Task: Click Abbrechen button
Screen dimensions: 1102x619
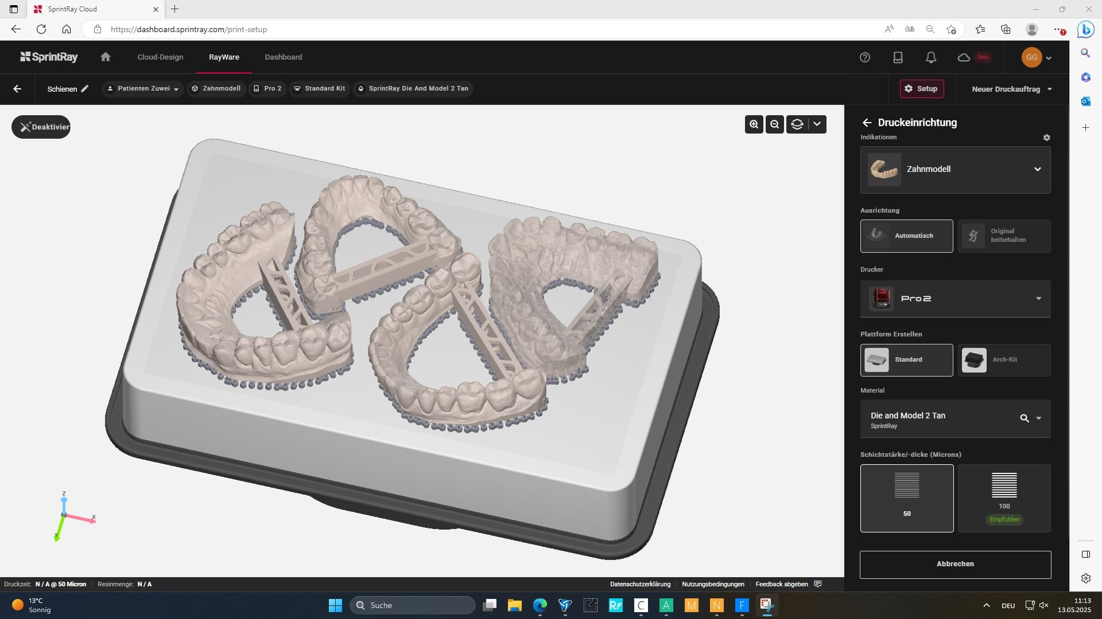Action: point(955,565)
